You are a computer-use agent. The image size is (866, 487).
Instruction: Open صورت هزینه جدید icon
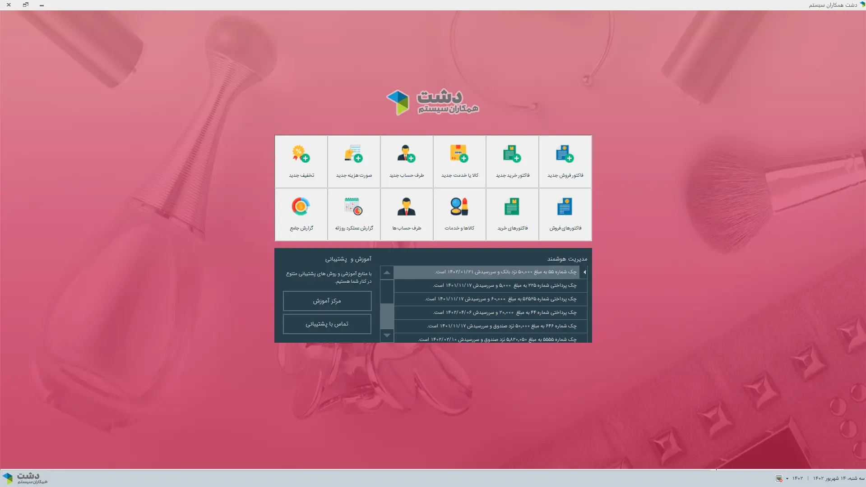354,161
